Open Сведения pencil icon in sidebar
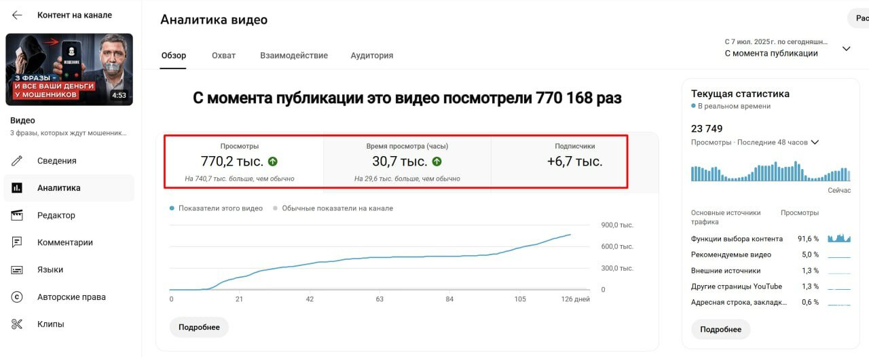Screen dimensions: 869x357 click(17, 161)
